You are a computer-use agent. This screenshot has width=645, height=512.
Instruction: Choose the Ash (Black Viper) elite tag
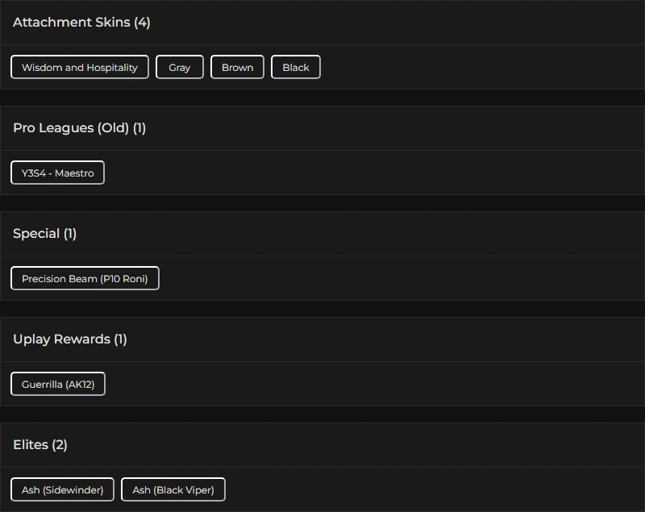(173, 489)
